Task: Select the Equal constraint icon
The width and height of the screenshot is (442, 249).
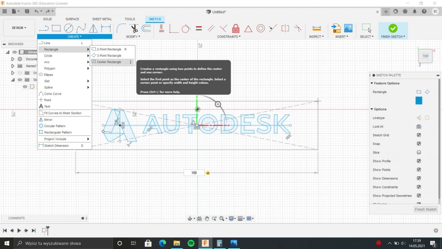Action: (199, 28)
